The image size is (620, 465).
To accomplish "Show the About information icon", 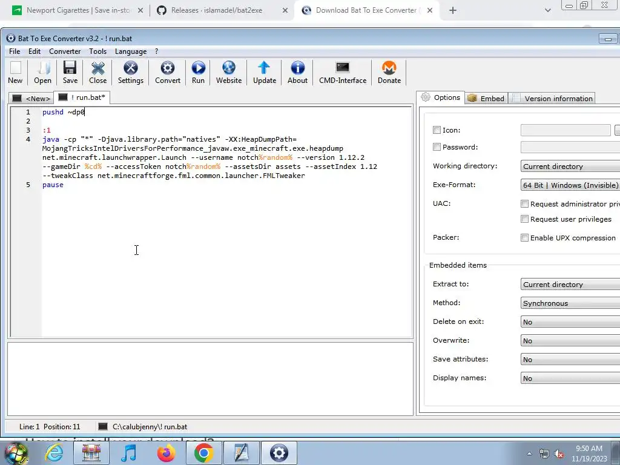I will pos(297,73).
